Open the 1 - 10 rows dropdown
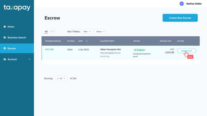Viewport: 207px width, 116px height. coord(61,78)
